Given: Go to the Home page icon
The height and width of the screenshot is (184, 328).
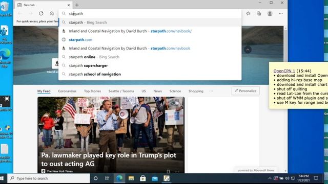Looking at the screenshot, I should click(52, 14).
